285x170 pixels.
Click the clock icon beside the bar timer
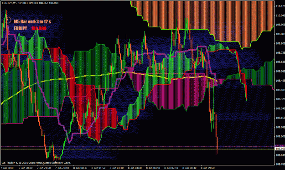(x=8, y=20)
